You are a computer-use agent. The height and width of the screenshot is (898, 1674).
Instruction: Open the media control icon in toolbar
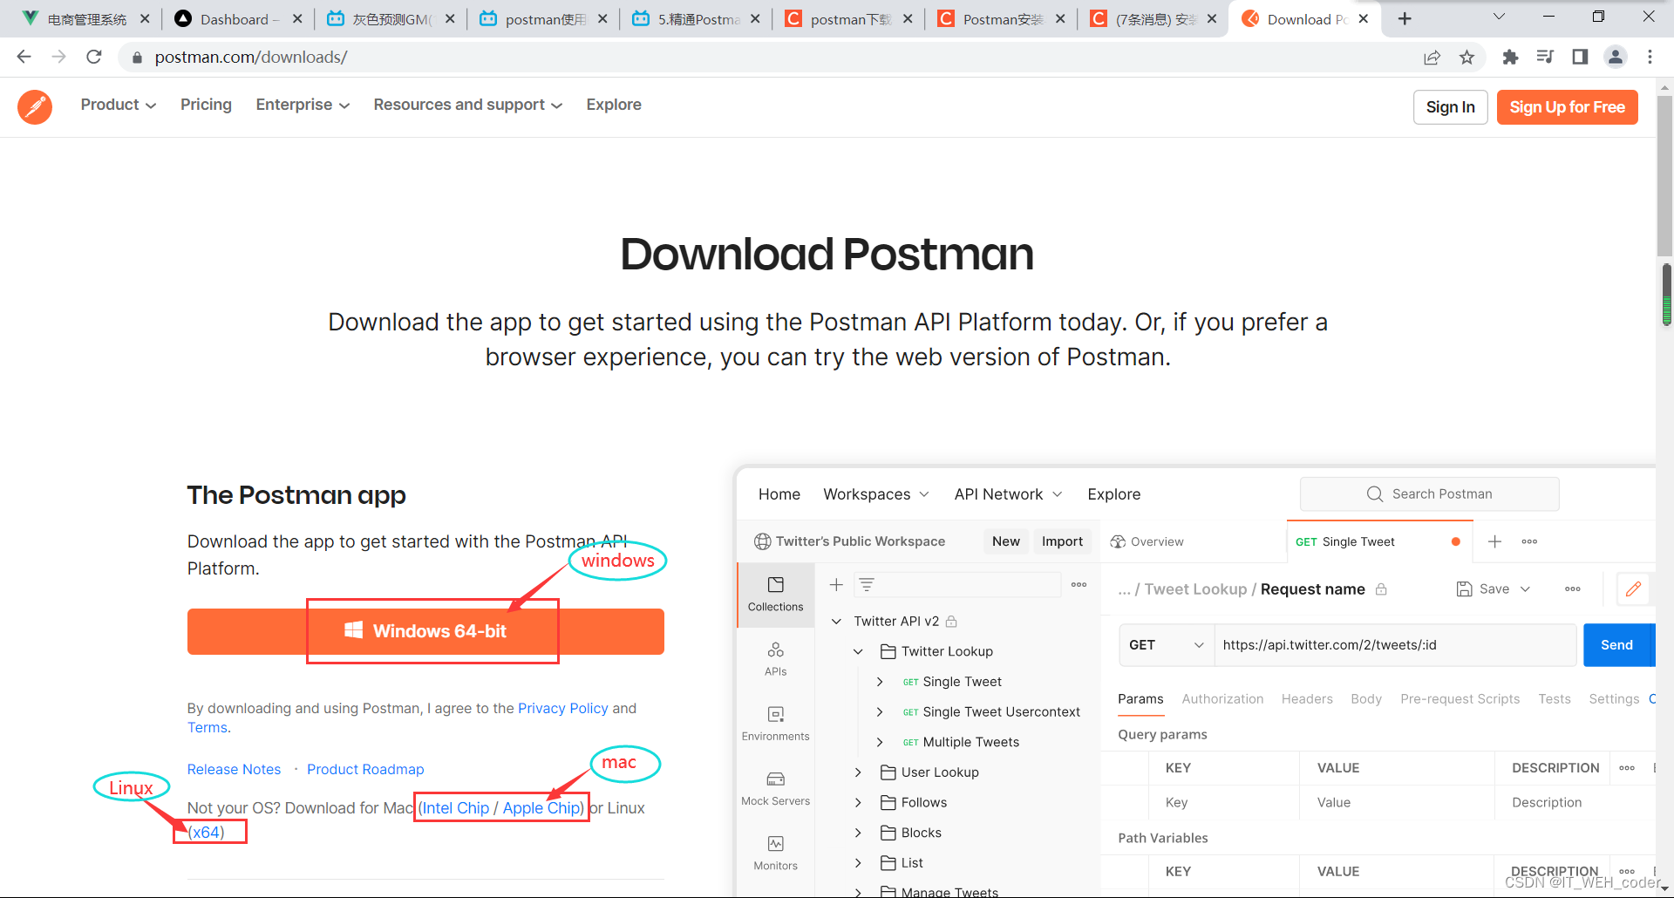[1545, 57]
